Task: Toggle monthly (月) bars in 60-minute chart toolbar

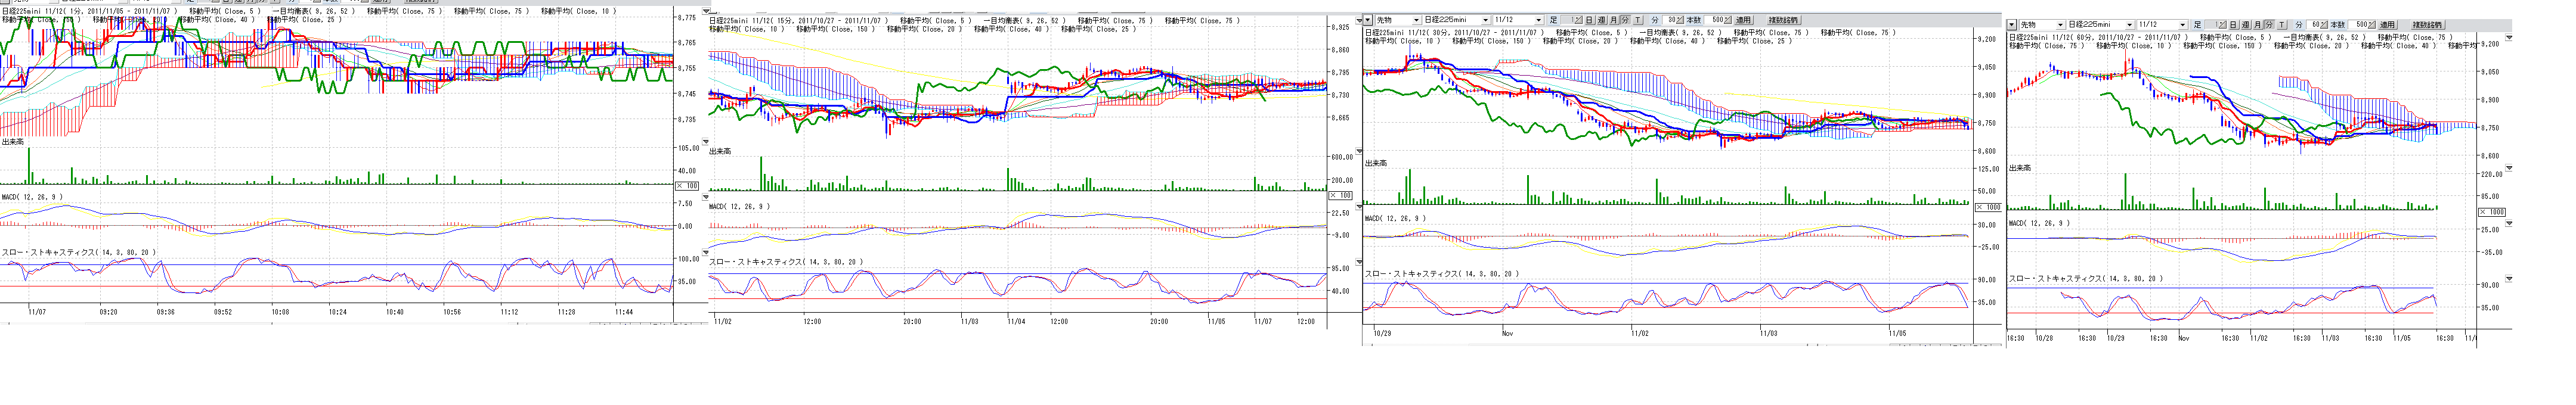Action: 2258,25
